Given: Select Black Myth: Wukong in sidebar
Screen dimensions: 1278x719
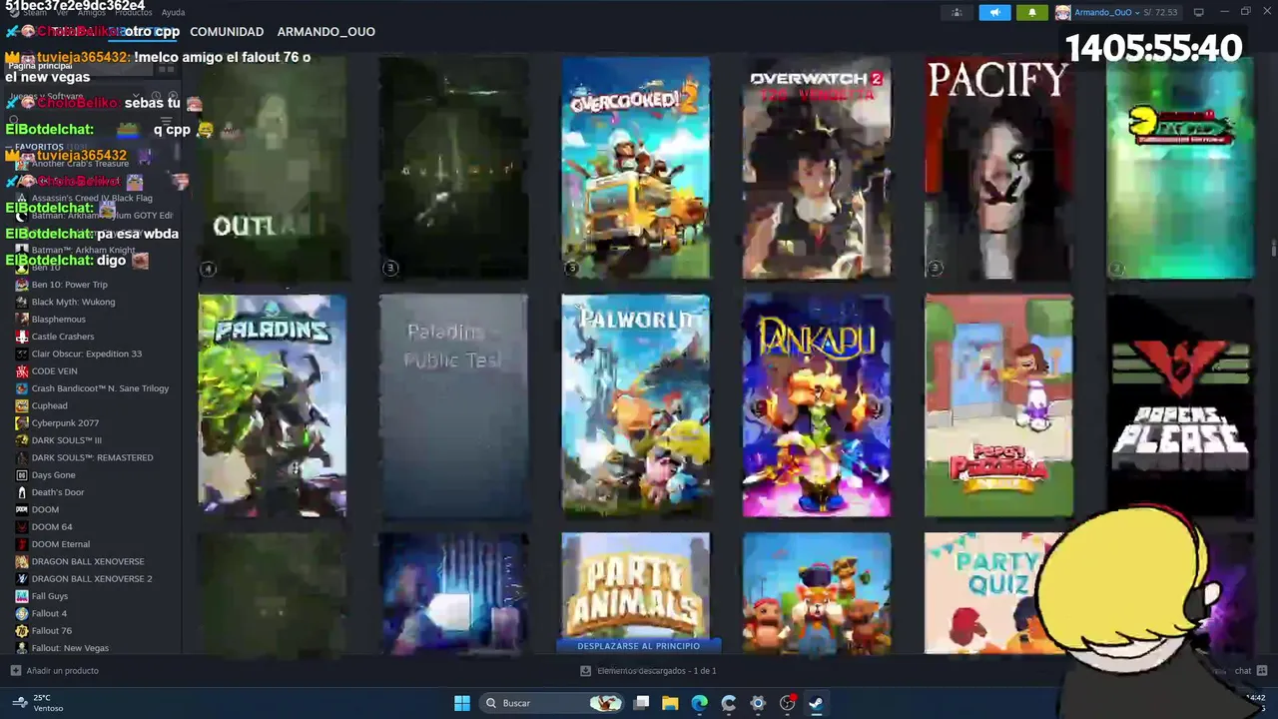Looking at the screenshot, I should coord(73,302).
